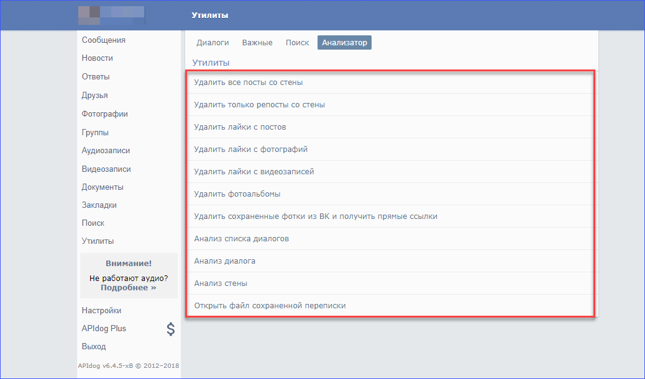Open Сообщения in the sidebar
645x379 pixels.
pos(104,40)
